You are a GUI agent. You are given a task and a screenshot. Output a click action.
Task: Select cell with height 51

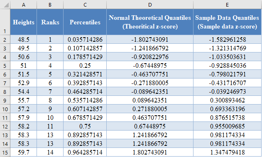point(24,66)
